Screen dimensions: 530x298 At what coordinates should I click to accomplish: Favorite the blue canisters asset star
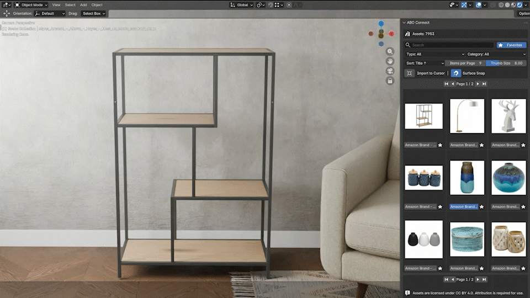pos(440,207)
